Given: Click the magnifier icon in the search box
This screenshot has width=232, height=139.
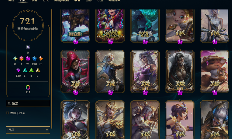Looking at the screenshot, I should pyautogui.click(x=9, y=103).
